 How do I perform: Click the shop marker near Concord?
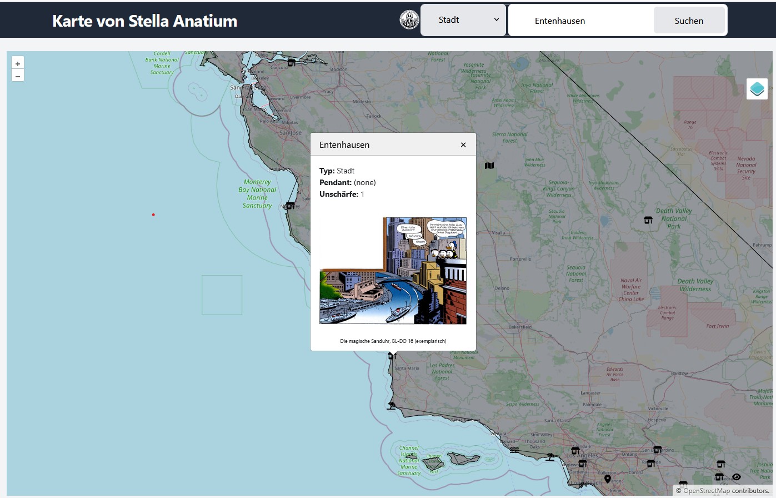(291, 63)
